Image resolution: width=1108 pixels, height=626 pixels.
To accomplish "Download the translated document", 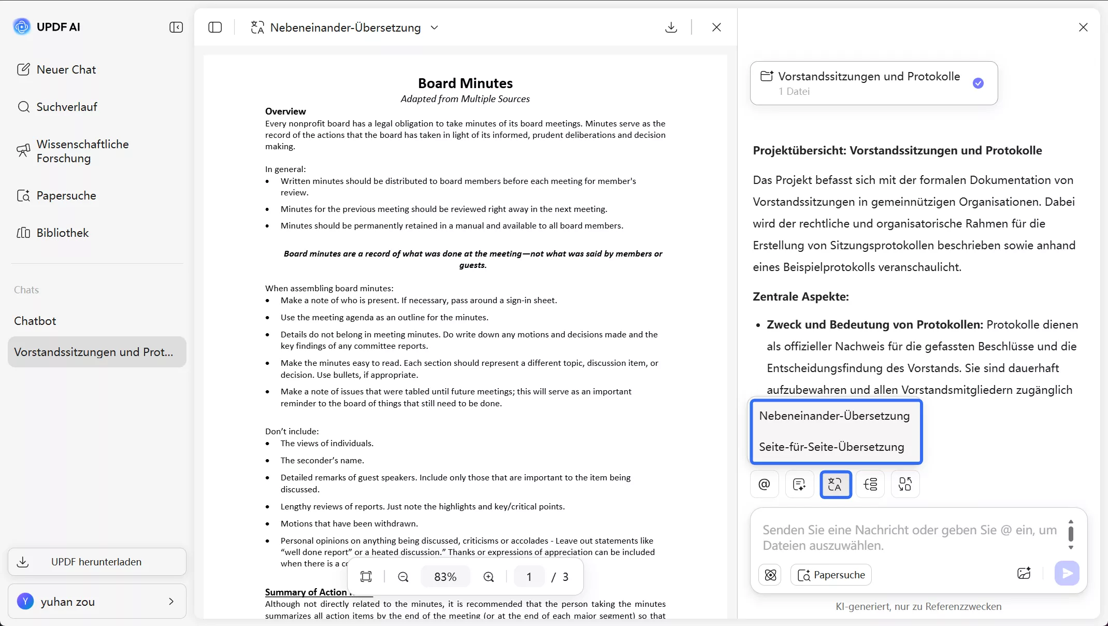I will [x=671, y=27].
